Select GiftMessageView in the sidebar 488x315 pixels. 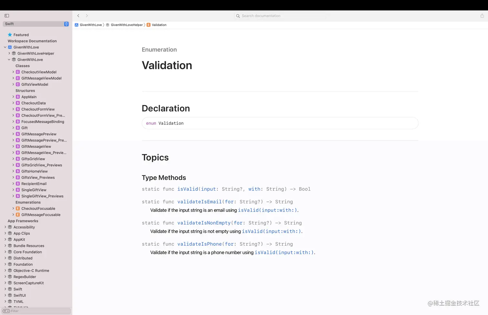point(36,147)
